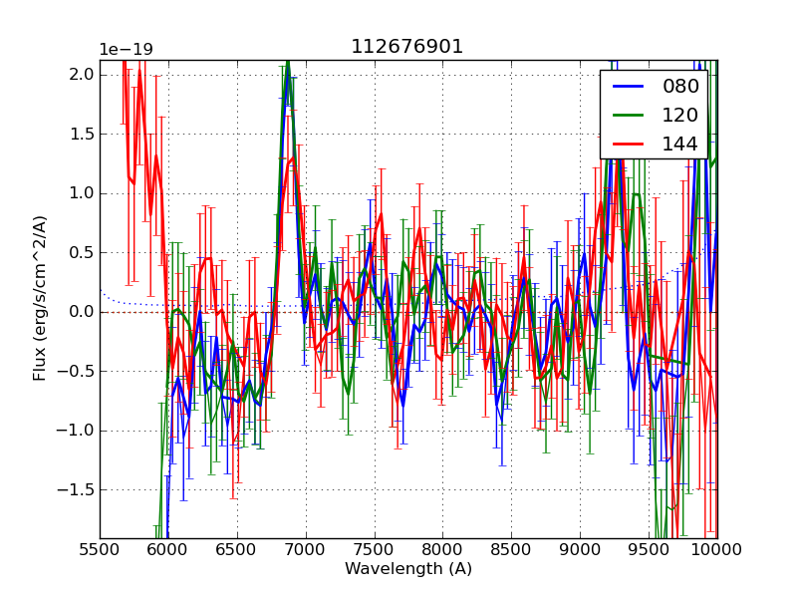Screen dimensions: 797x598
Task: Click the Wavelength (A) x-axis label
Action: pyautogui.click(x=408, y=569)
